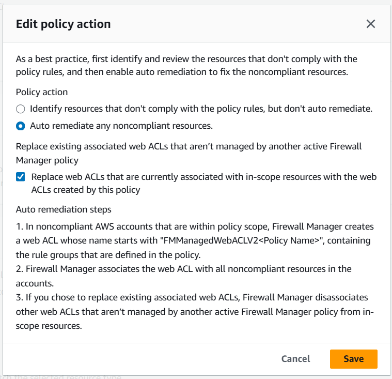Click the "Replace web ACLs that are currently associated" label
The width and height of the screenshot is (392, 379).
tap(203, 177)
